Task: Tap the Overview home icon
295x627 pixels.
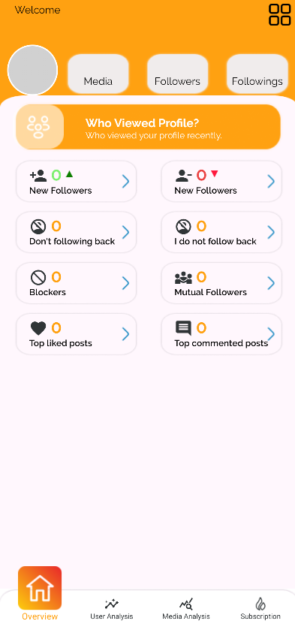Action: tap(40, 588)
